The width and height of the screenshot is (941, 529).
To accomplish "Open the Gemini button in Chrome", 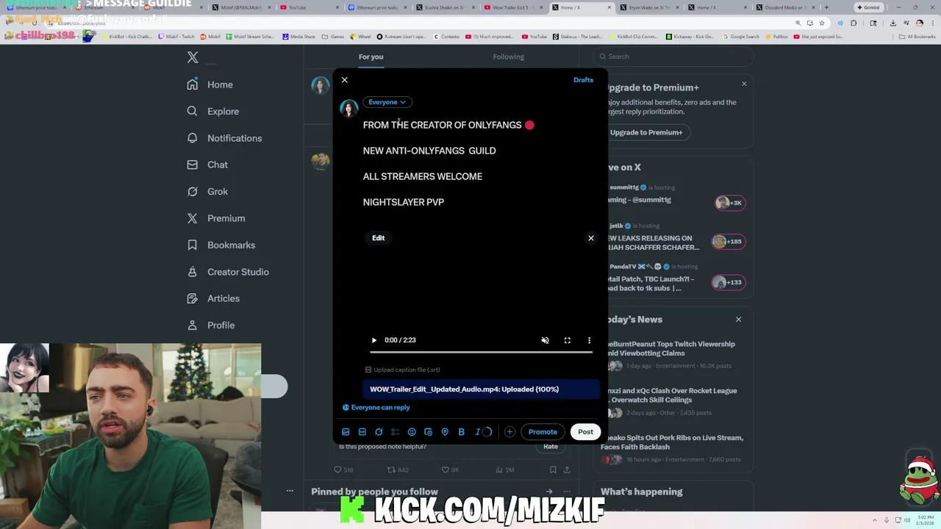I will pos(868,7).
